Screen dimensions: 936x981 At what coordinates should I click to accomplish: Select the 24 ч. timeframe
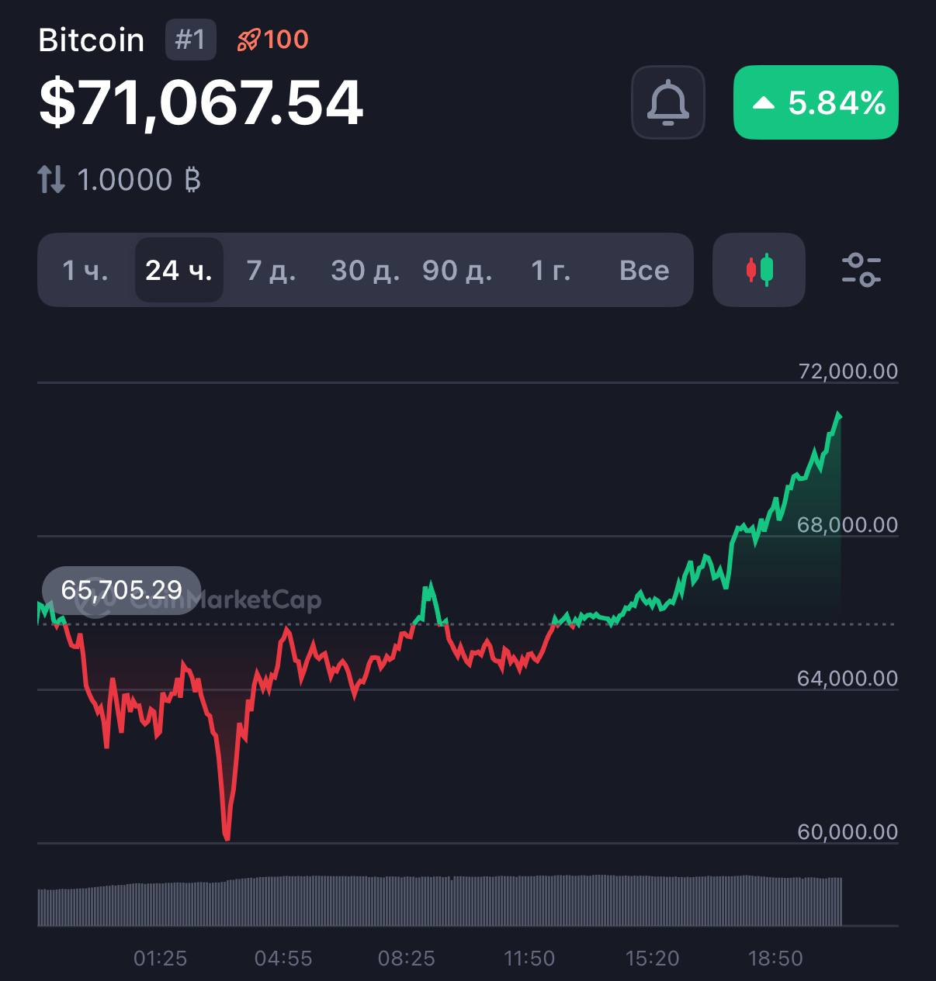179,270
